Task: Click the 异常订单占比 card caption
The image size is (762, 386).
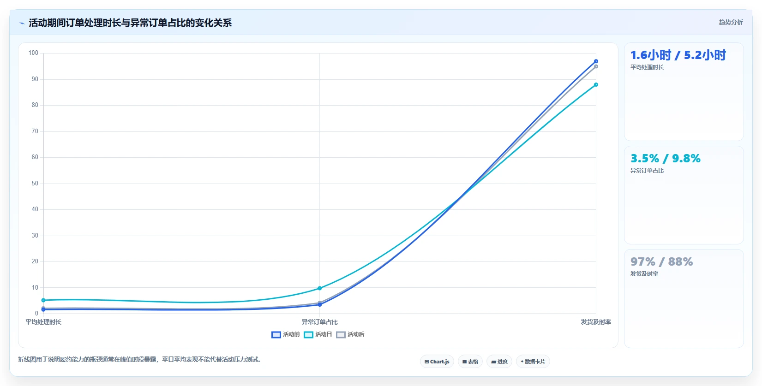Action: 647,171
